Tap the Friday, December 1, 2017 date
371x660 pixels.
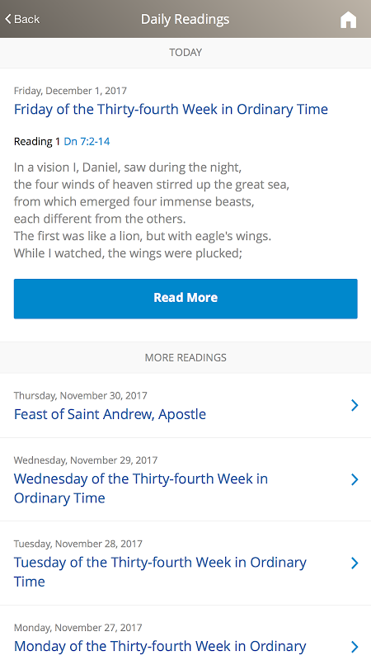(x=70, y=91)
